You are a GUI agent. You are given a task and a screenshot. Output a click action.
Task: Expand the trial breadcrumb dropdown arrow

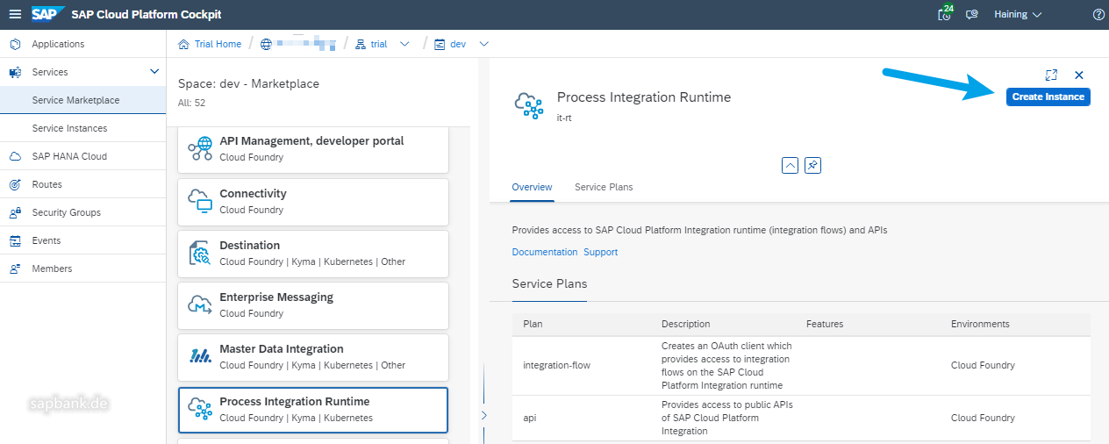coord(404,44)
